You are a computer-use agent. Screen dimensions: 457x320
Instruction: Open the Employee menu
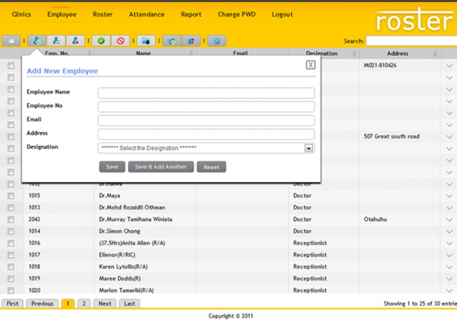pos(62,14)
